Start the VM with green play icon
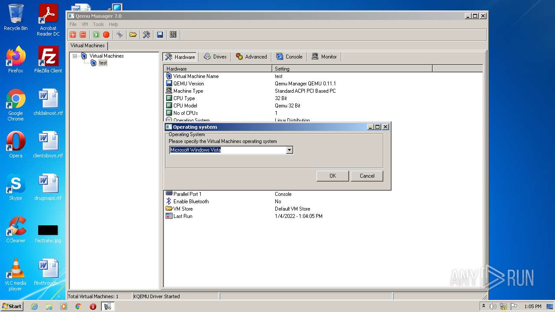Screen dimensions: 555x312 96,35
